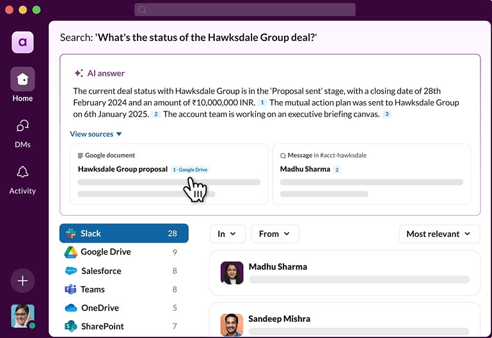Screen dimensions: 492x338
Task: Click the Salesforce cloud logo icon
Action: point(71,271)
